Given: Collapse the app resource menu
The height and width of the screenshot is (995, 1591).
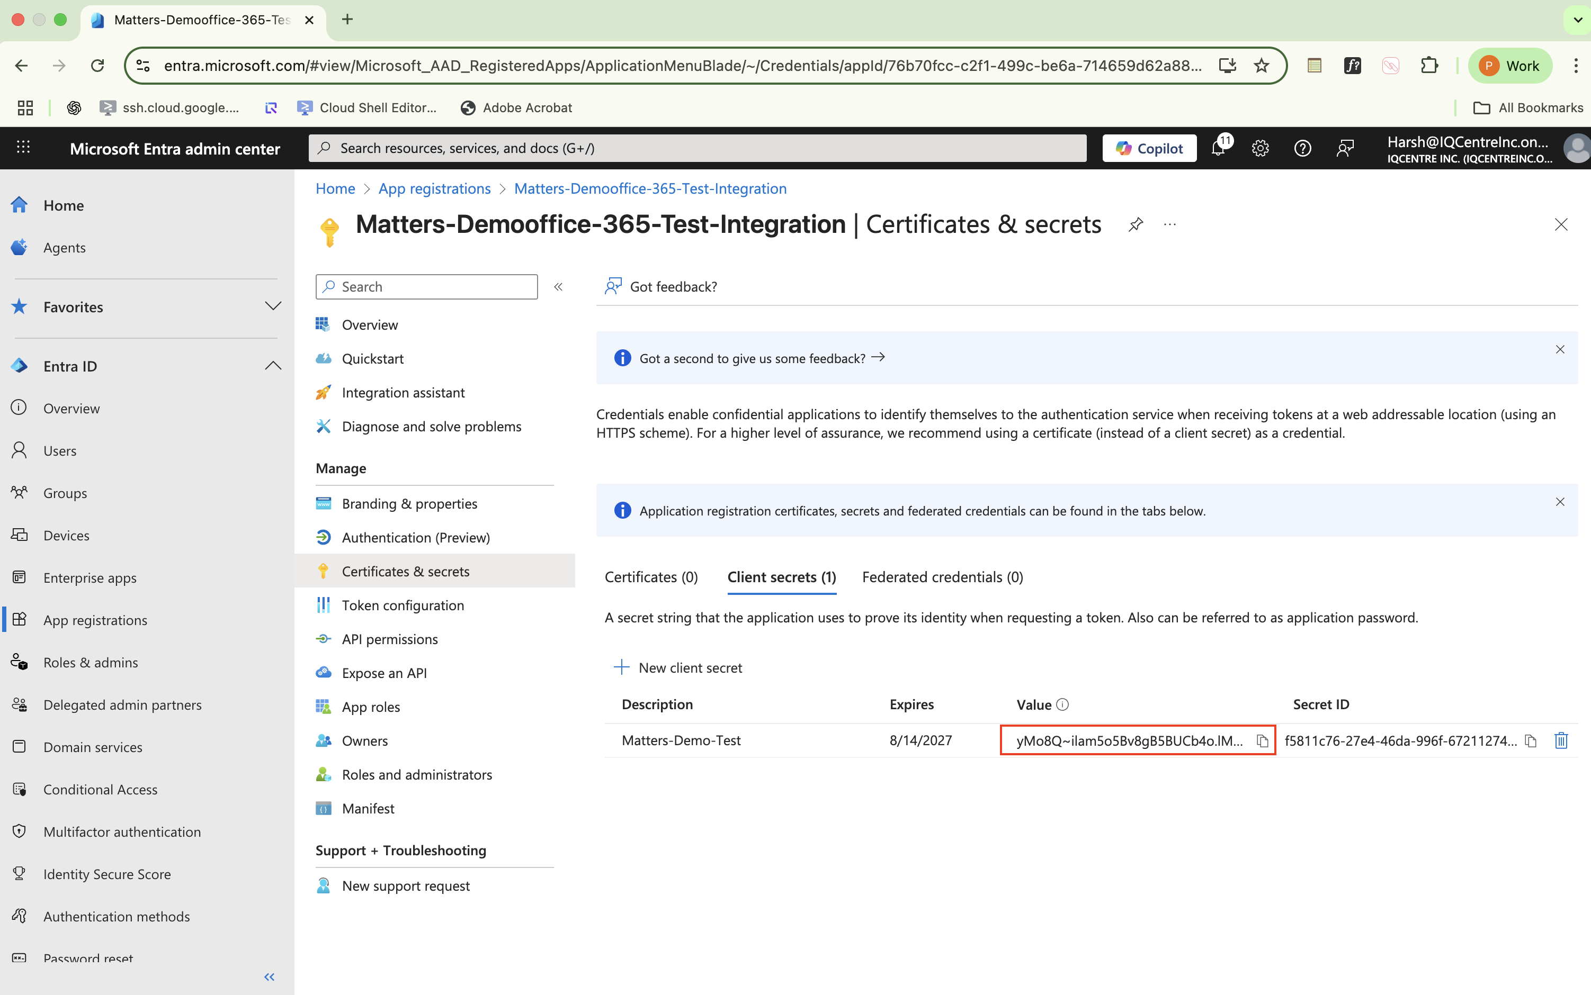Looking at the screenshot, I should (x=558, y=287).
